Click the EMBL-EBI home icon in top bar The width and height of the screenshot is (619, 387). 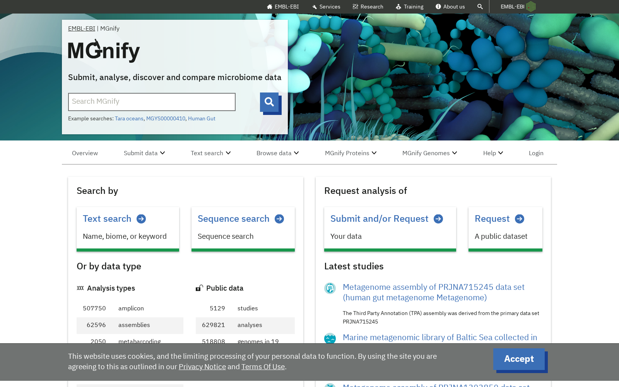[x=270, y=7]
